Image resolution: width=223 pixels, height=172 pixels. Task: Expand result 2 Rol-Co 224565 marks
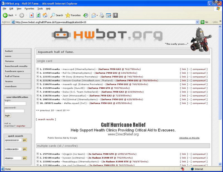click(x=38, y=73)
